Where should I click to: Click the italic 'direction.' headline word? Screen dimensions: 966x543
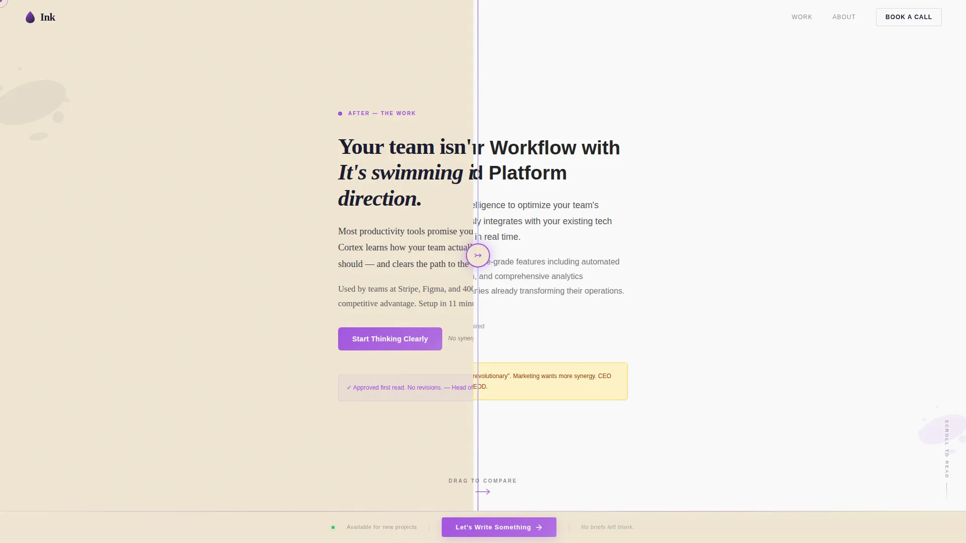coord(379,199)
